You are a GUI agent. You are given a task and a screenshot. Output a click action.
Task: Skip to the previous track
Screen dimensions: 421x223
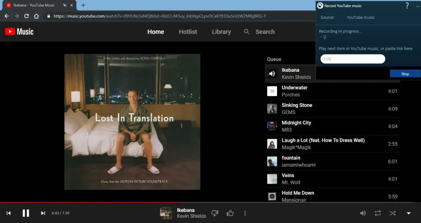coord(9,213)
